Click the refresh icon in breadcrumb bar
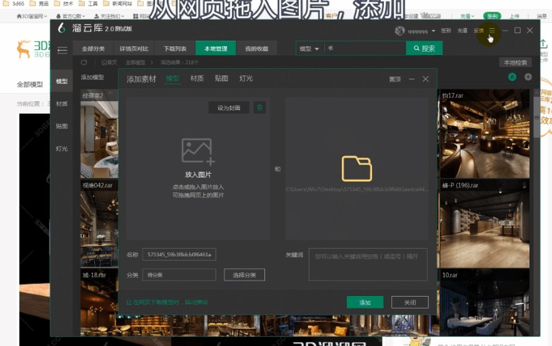 click(x=84, y=62)
